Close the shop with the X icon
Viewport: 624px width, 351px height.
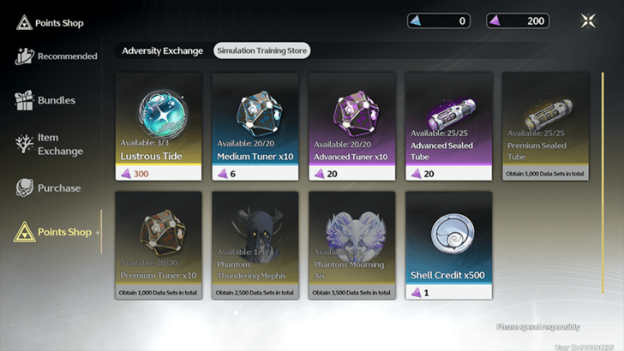[588, 21]
